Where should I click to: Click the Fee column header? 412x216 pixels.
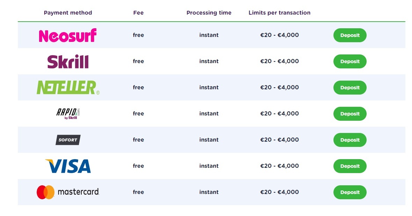point(138,13)
